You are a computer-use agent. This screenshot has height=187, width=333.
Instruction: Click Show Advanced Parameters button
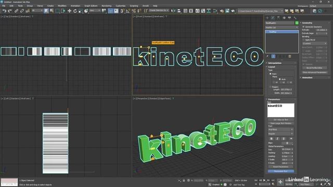(x=314, y=73)
